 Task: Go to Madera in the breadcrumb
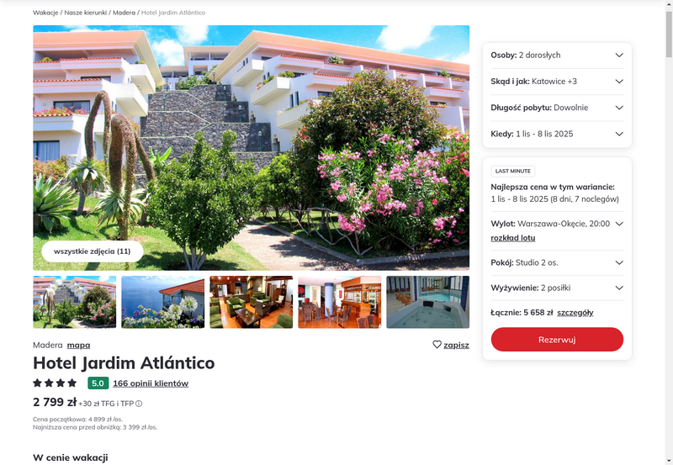click(x=124, y=13)
